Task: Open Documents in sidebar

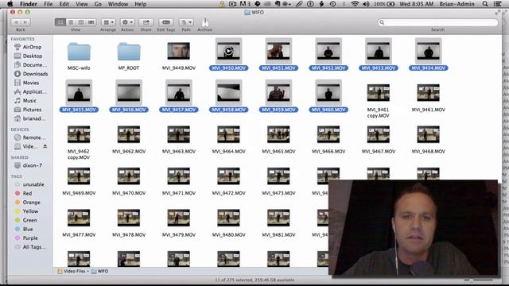Action: point(30,65)
